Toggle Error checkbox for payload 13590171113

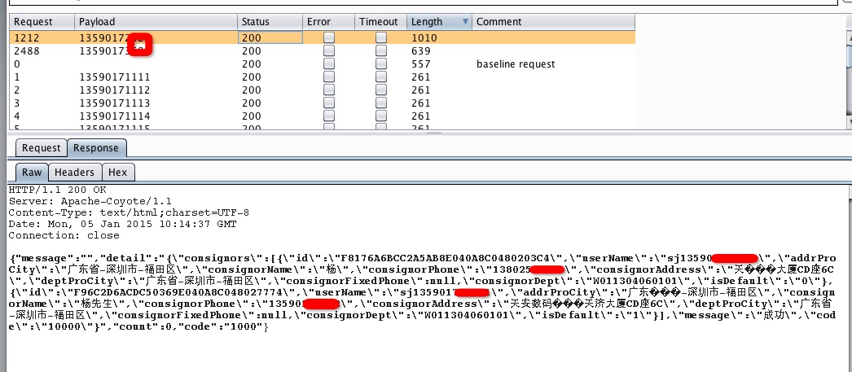[x=329, y=103]
